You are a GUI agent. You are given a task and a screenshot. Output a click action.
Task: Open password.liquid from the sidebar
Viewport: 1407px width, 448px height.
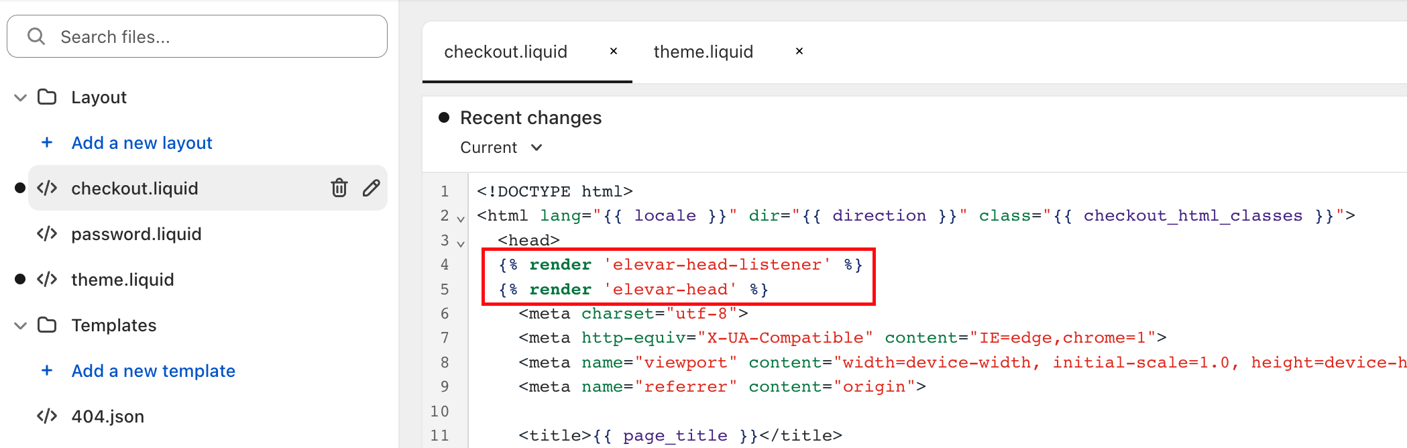coord(136,234)
